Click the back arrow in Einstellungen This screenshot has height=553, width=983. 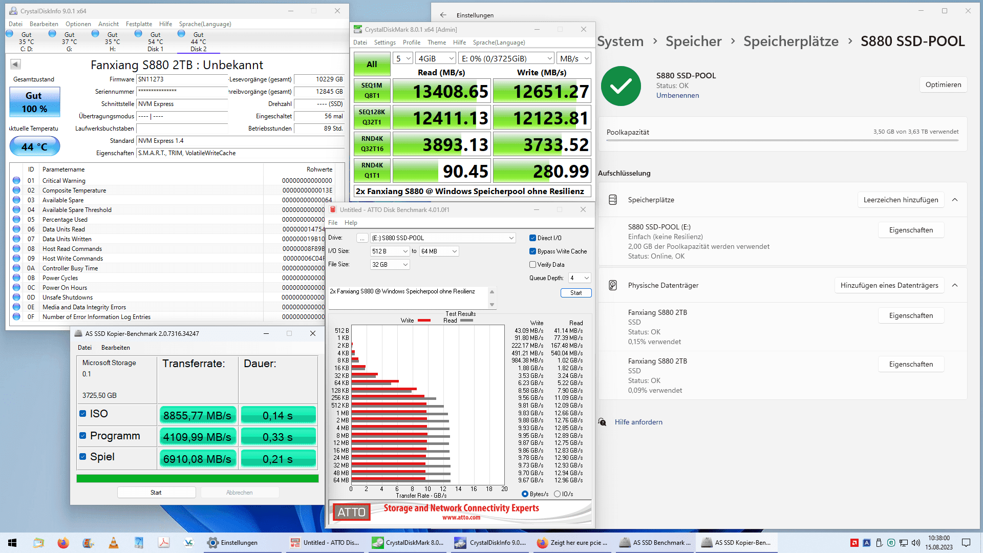(443, 15)
